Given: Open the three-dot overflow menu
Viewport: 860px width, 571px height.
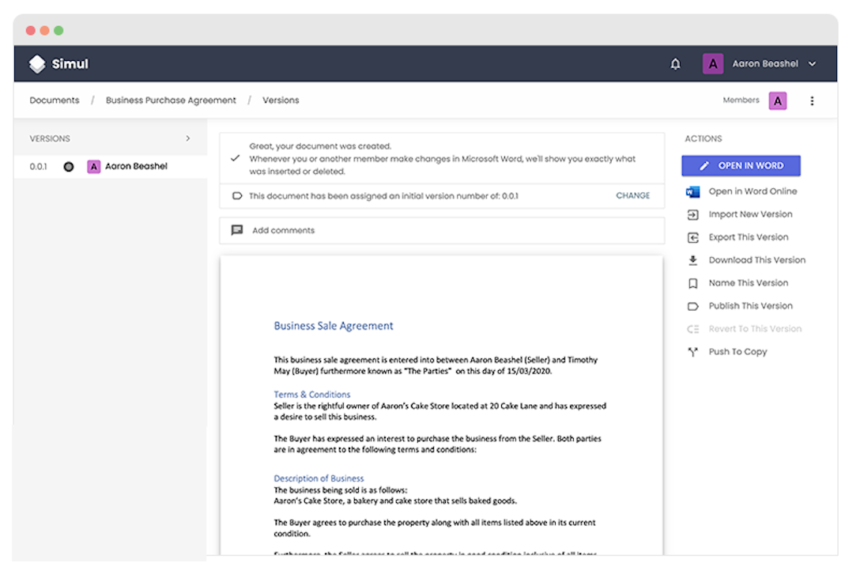Looking at the screenshot, I should coord(813,100).
